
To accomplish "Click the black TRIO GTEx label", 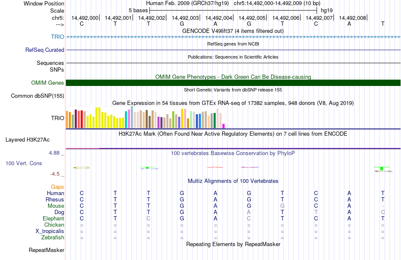I will 57,118.
